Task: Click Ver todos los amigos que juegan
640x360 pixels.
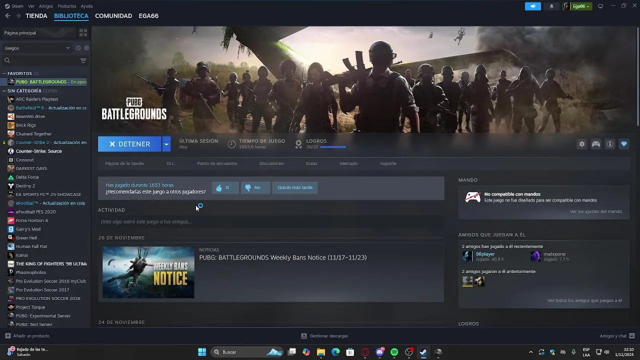Action: pos(584,300)
